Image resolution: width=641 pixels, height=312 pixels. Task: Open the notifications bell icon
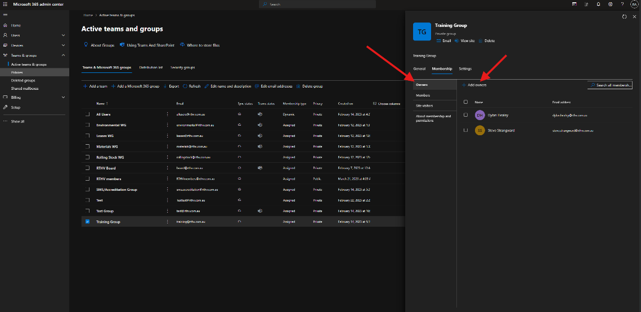[x=598, y=4]
